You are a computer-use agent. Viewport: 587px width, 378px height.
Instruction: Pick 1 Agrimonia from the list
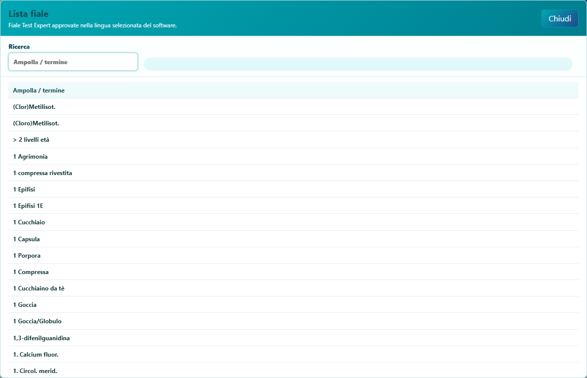293,157
